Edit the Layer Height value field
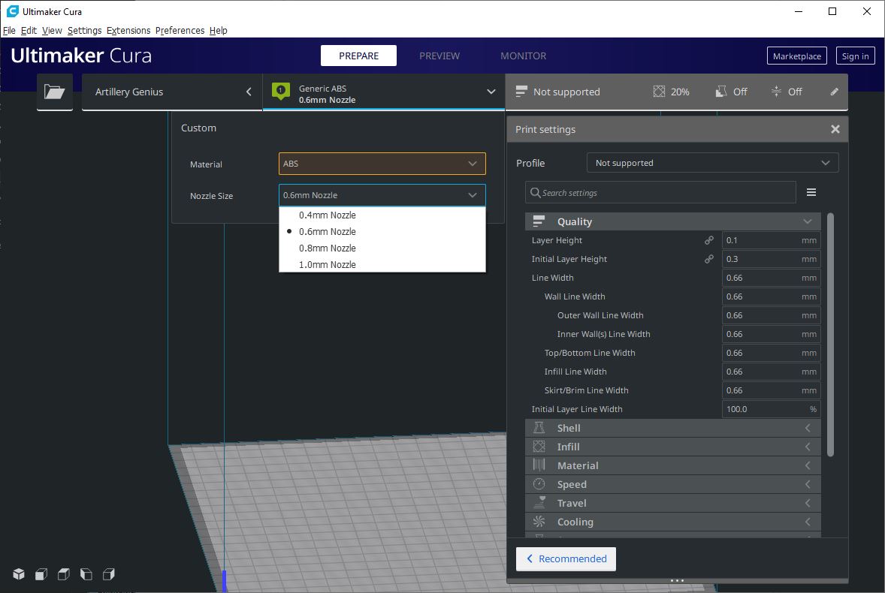Screen dimensions: 885x593 pyautogui.click(x=771, y=240)
